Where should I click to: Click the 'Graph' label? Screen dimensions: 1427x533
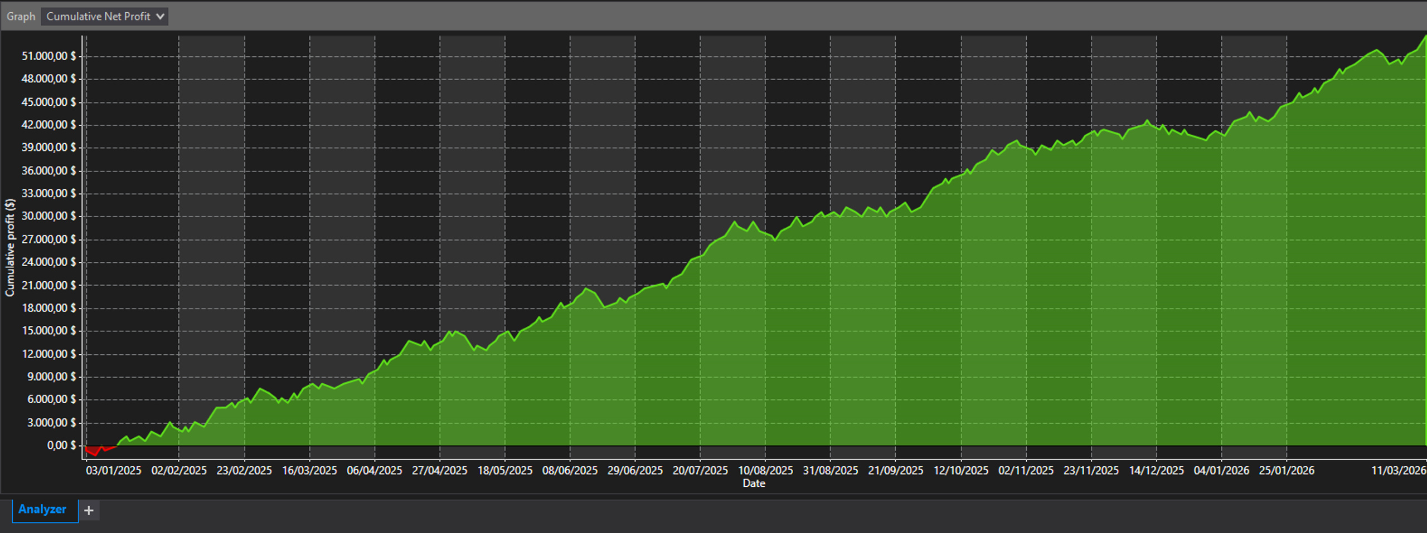click(x=21, y=17)
